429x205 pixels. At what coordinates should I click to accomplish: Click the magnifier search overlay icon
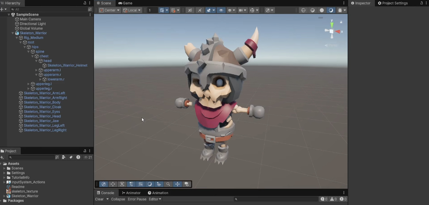click(168, 184)
